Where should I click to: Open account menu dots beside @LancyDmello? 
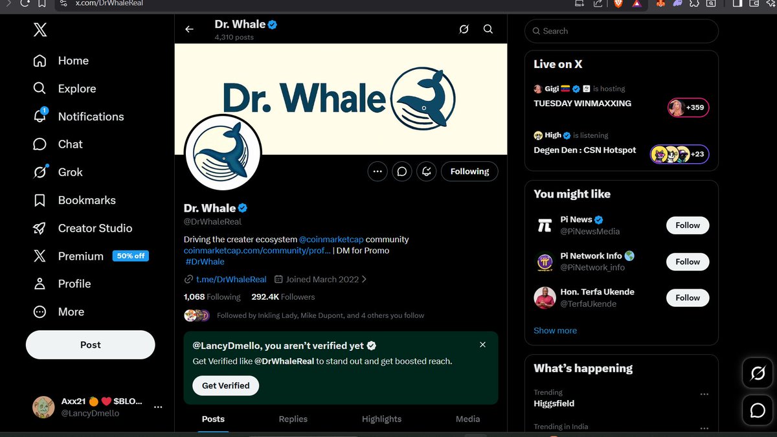coord(158,407)
